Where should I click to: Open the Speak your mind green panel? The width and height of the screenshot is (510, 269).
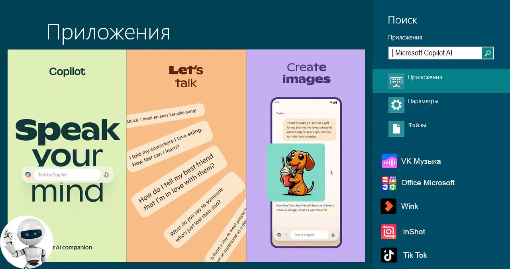click(67, 156)
